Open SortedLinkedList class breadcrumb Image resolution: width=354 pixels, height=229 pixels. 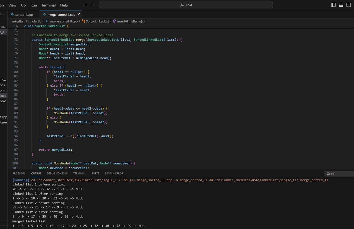97,21
